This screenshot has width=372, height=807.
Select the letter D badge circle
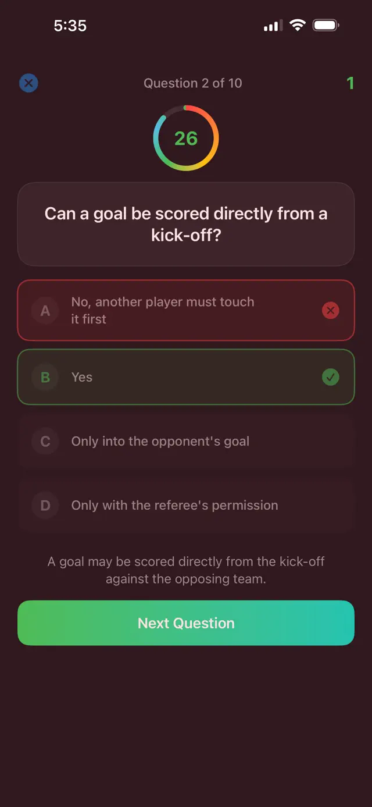tap(45, 505)
